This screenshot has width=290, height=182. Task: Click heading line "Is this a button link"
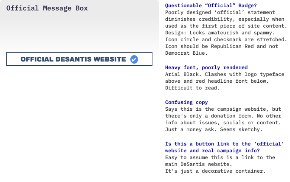pyautogui.click(x=225, y=144)
